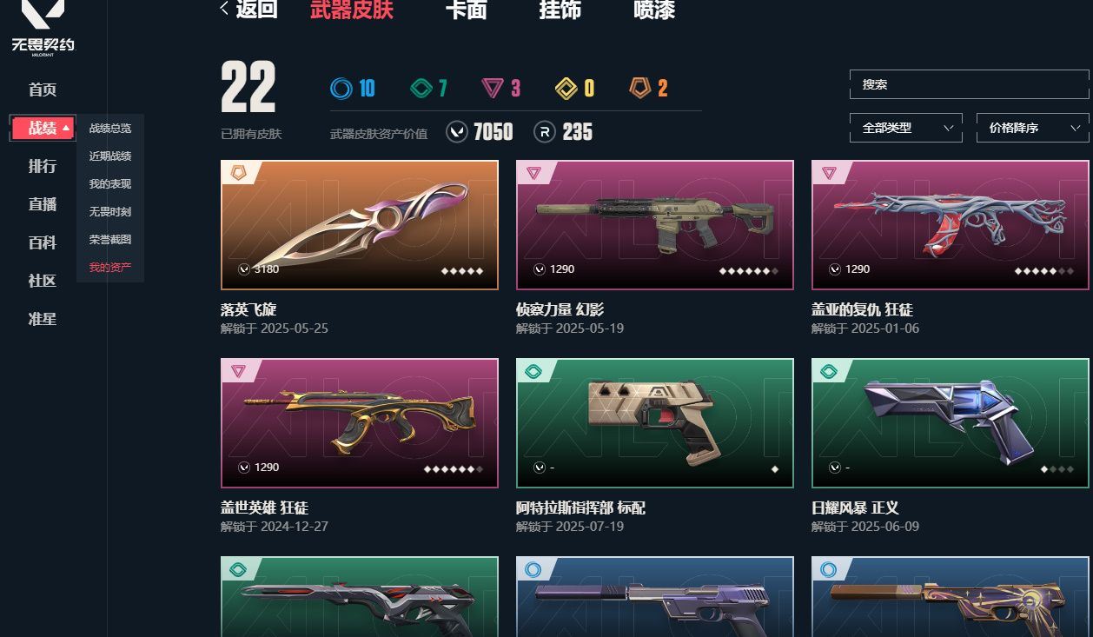
Task: Switch to the 卡面 tab
Action: coord(466,10)
